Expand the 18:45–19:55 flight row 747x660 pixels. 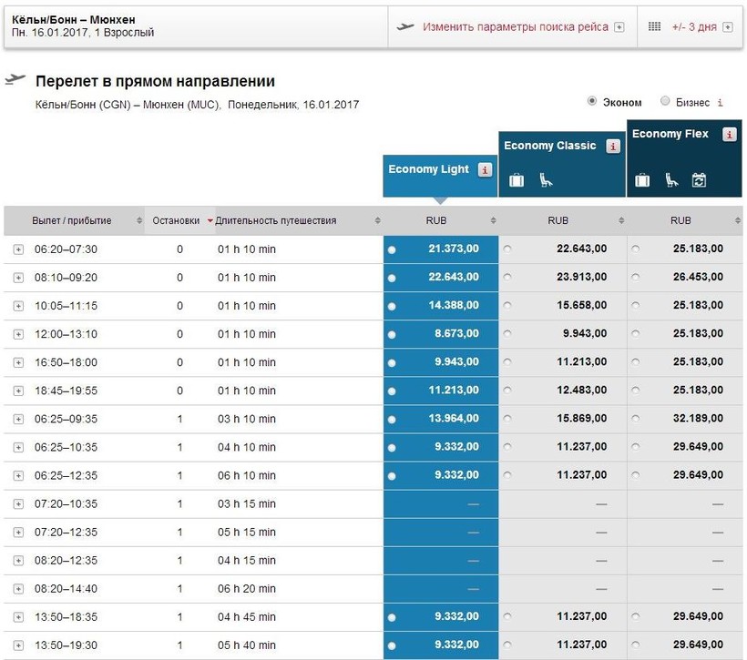[18, 391]
